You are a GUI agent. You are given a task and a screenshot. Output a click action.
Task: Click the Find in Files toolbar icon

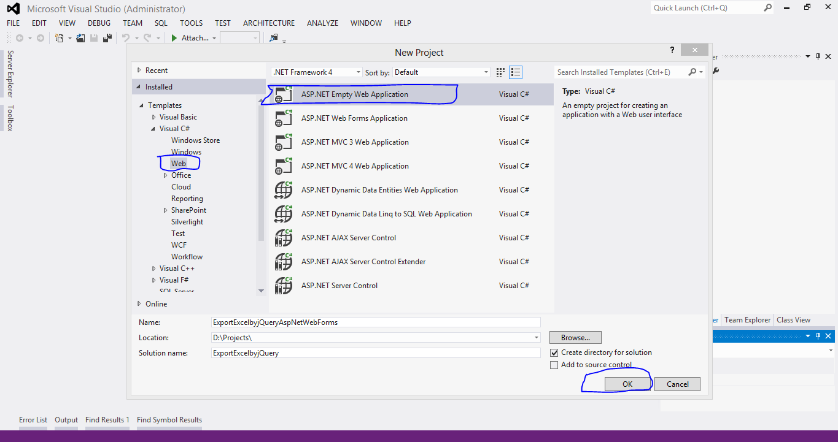click(274, 38)
